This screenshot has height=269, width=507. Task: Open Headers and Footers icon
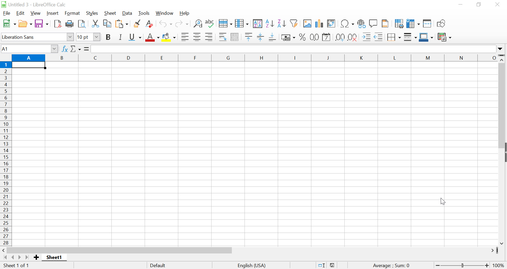tap(386, 24)
